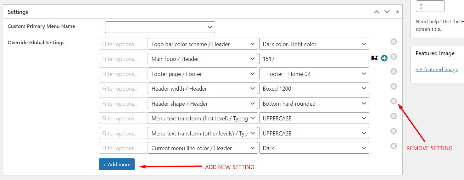Open the Dark value dropdown
The image size is (464, 180).
pyautogui.click(x=314, y=148)
